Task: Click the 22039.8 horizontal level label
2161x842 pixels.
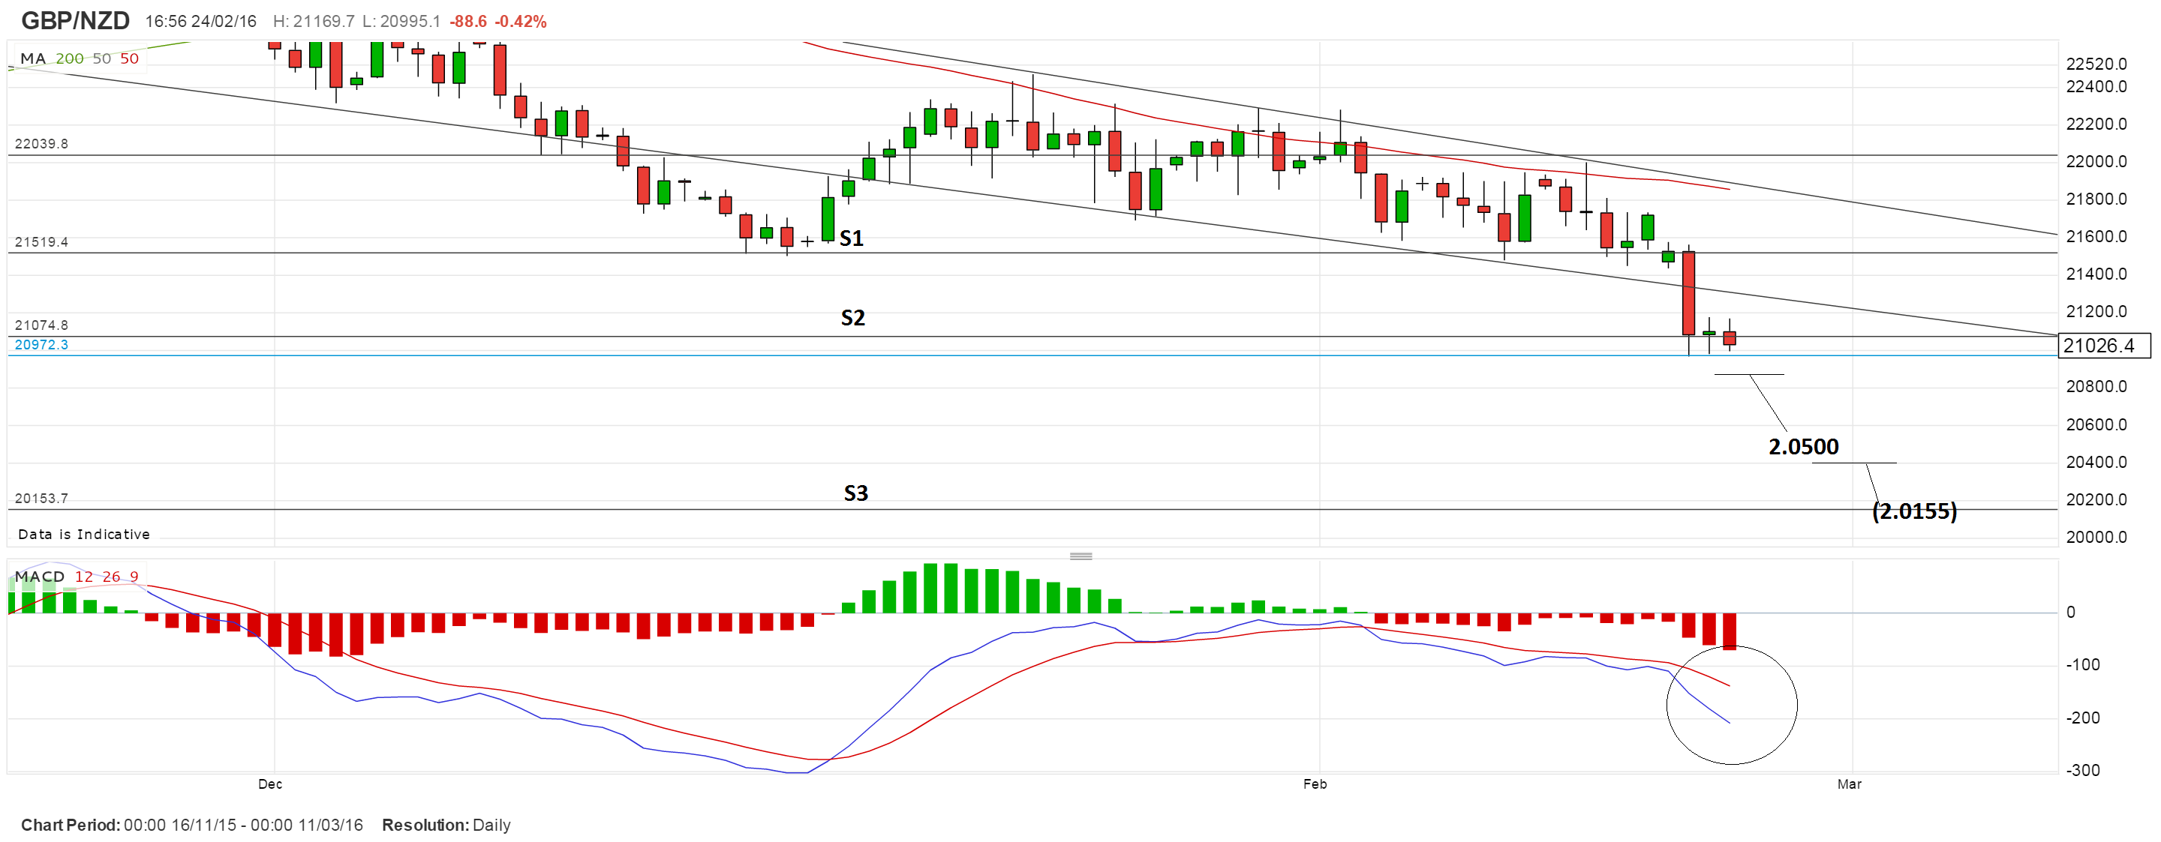Action: [41, 143]
